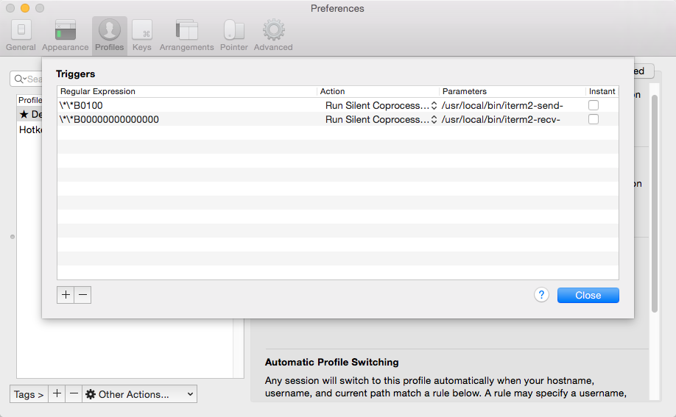Viewport: 676px width, 417px height.
Task: Go to the Arrangements preferences icon
Action: [186, 35]
